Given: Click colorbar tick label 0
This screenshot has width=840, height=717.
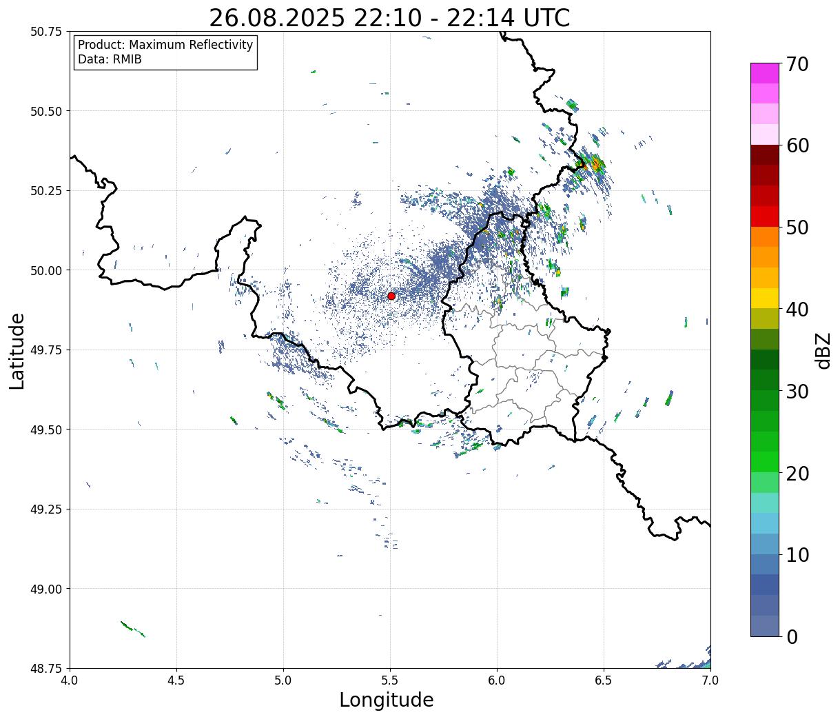Looking at the screenshot, I should 792,637.
